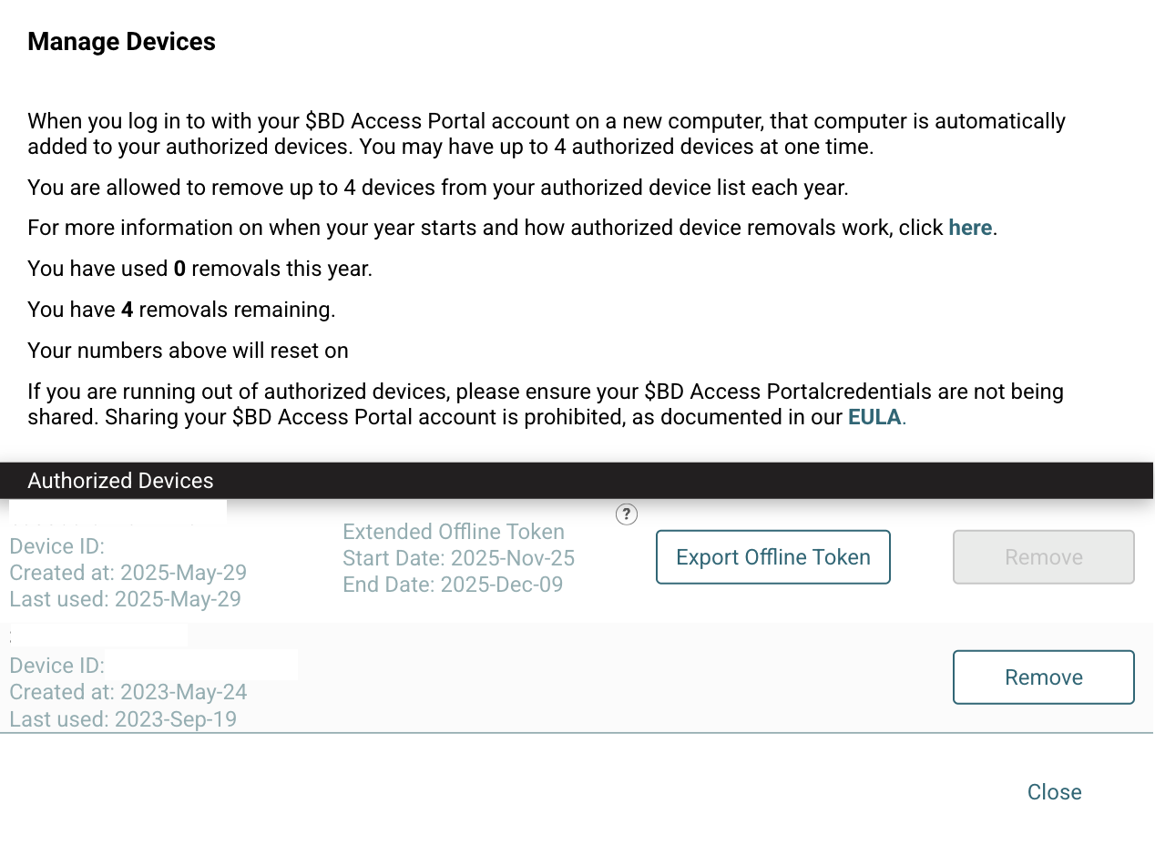Open the EULA link
The width and height of the screenshot is (1155, 845).
tap(874, 418)
